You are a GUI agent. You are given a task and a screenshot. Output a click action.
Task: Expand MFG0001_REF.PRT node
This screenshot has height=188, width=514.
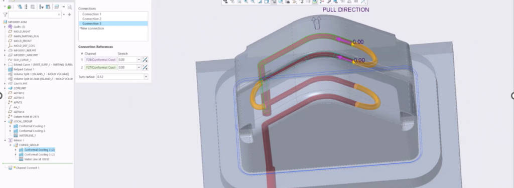click(5, 51)
